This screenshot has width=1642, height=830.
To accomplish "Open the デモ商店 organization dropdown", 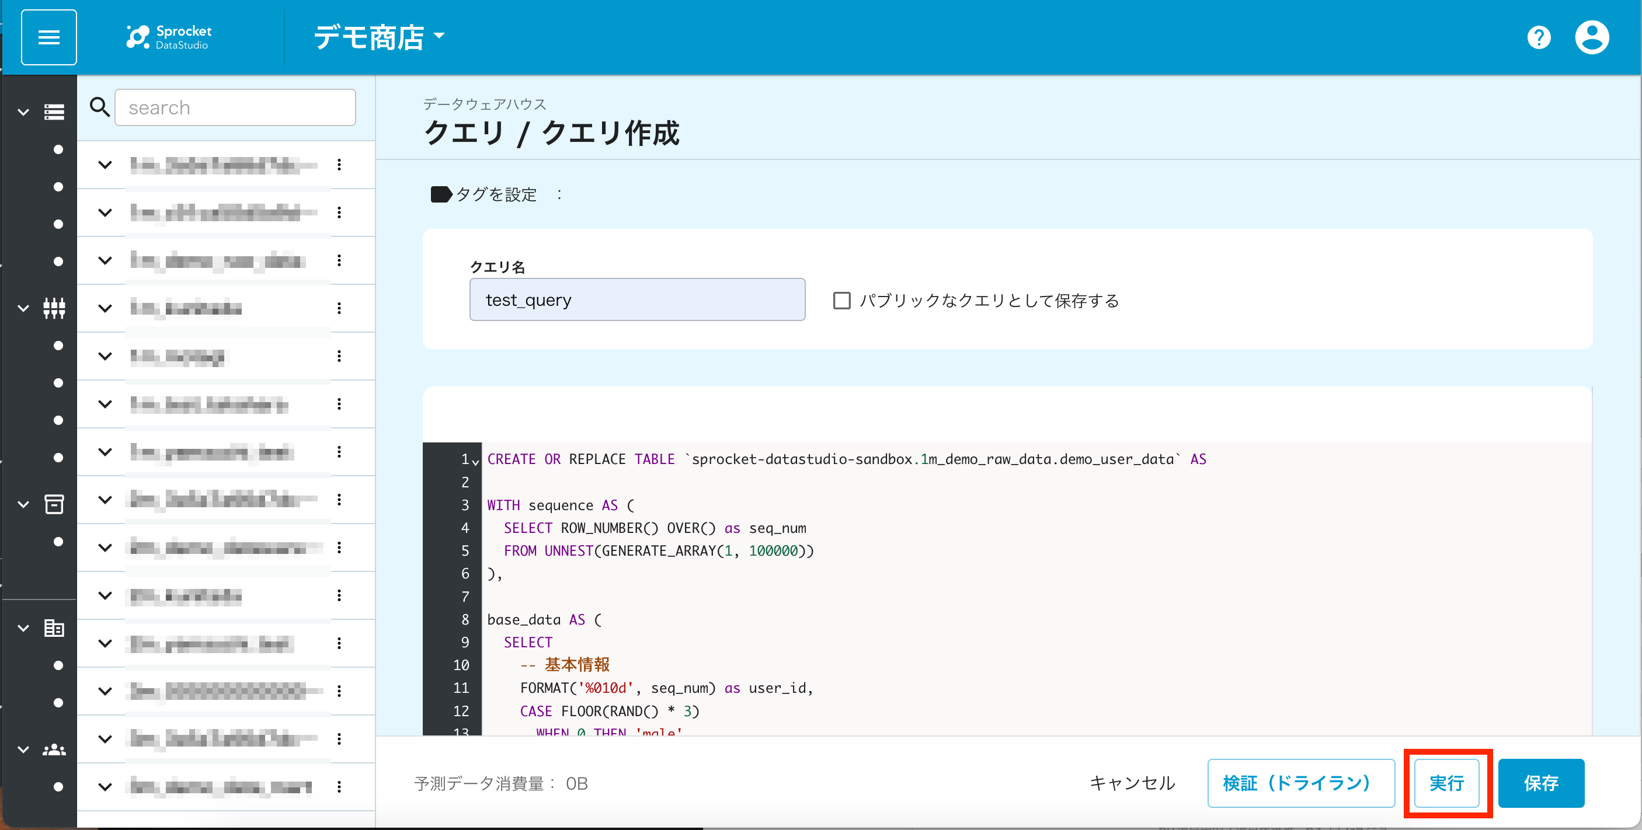I will [380, 37].
